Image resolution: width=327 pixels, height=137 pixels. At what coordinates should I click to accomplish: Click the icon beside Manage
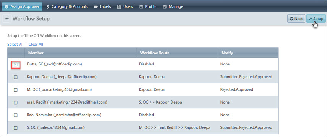pos(165,6)
